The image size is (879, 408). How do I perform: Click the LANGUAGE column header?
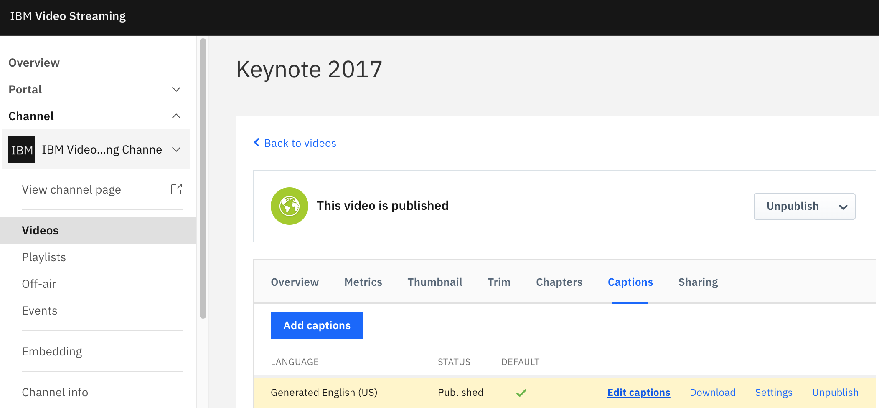point(295,362)
